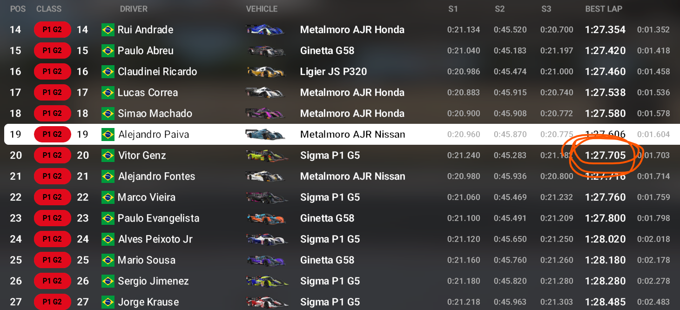Click the P1 G2 badge for Mario Sousa
This screenshot has width=680, height=310.
click(x=53, y=260)
